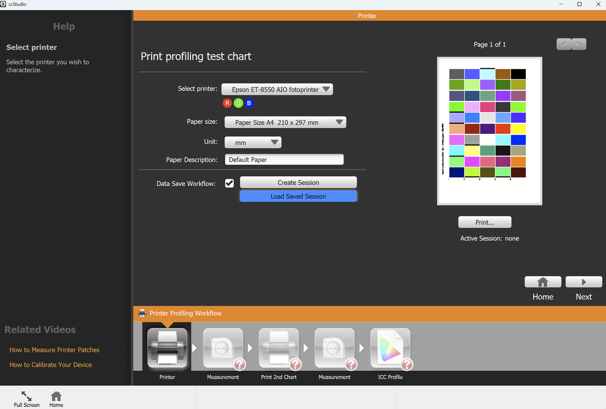This screenshot has height=409, width=606.
Task: Open the Print 2nd Chart workflow step
Action: coord(278,348)
